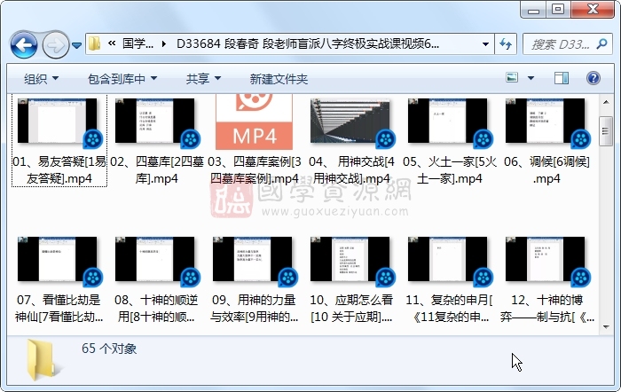Image resolution: width=621 pixels, height=392 pixels.
Task: Click the 65 个对象 status text
Action: click(109, 349)
